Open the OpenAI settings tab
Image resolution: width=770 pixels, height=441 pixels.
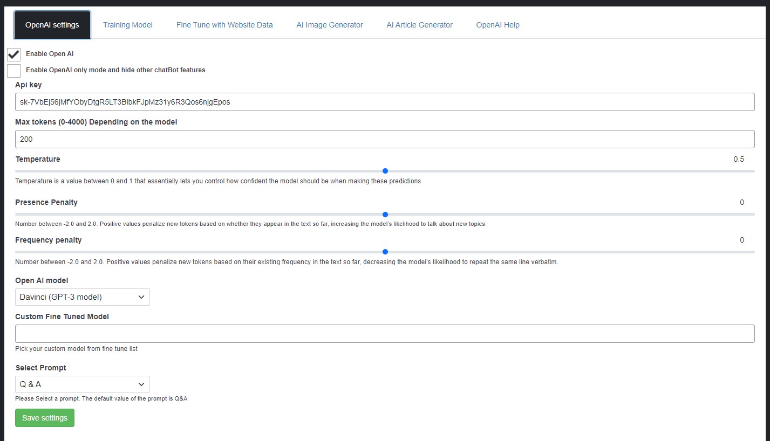(52, 25)
